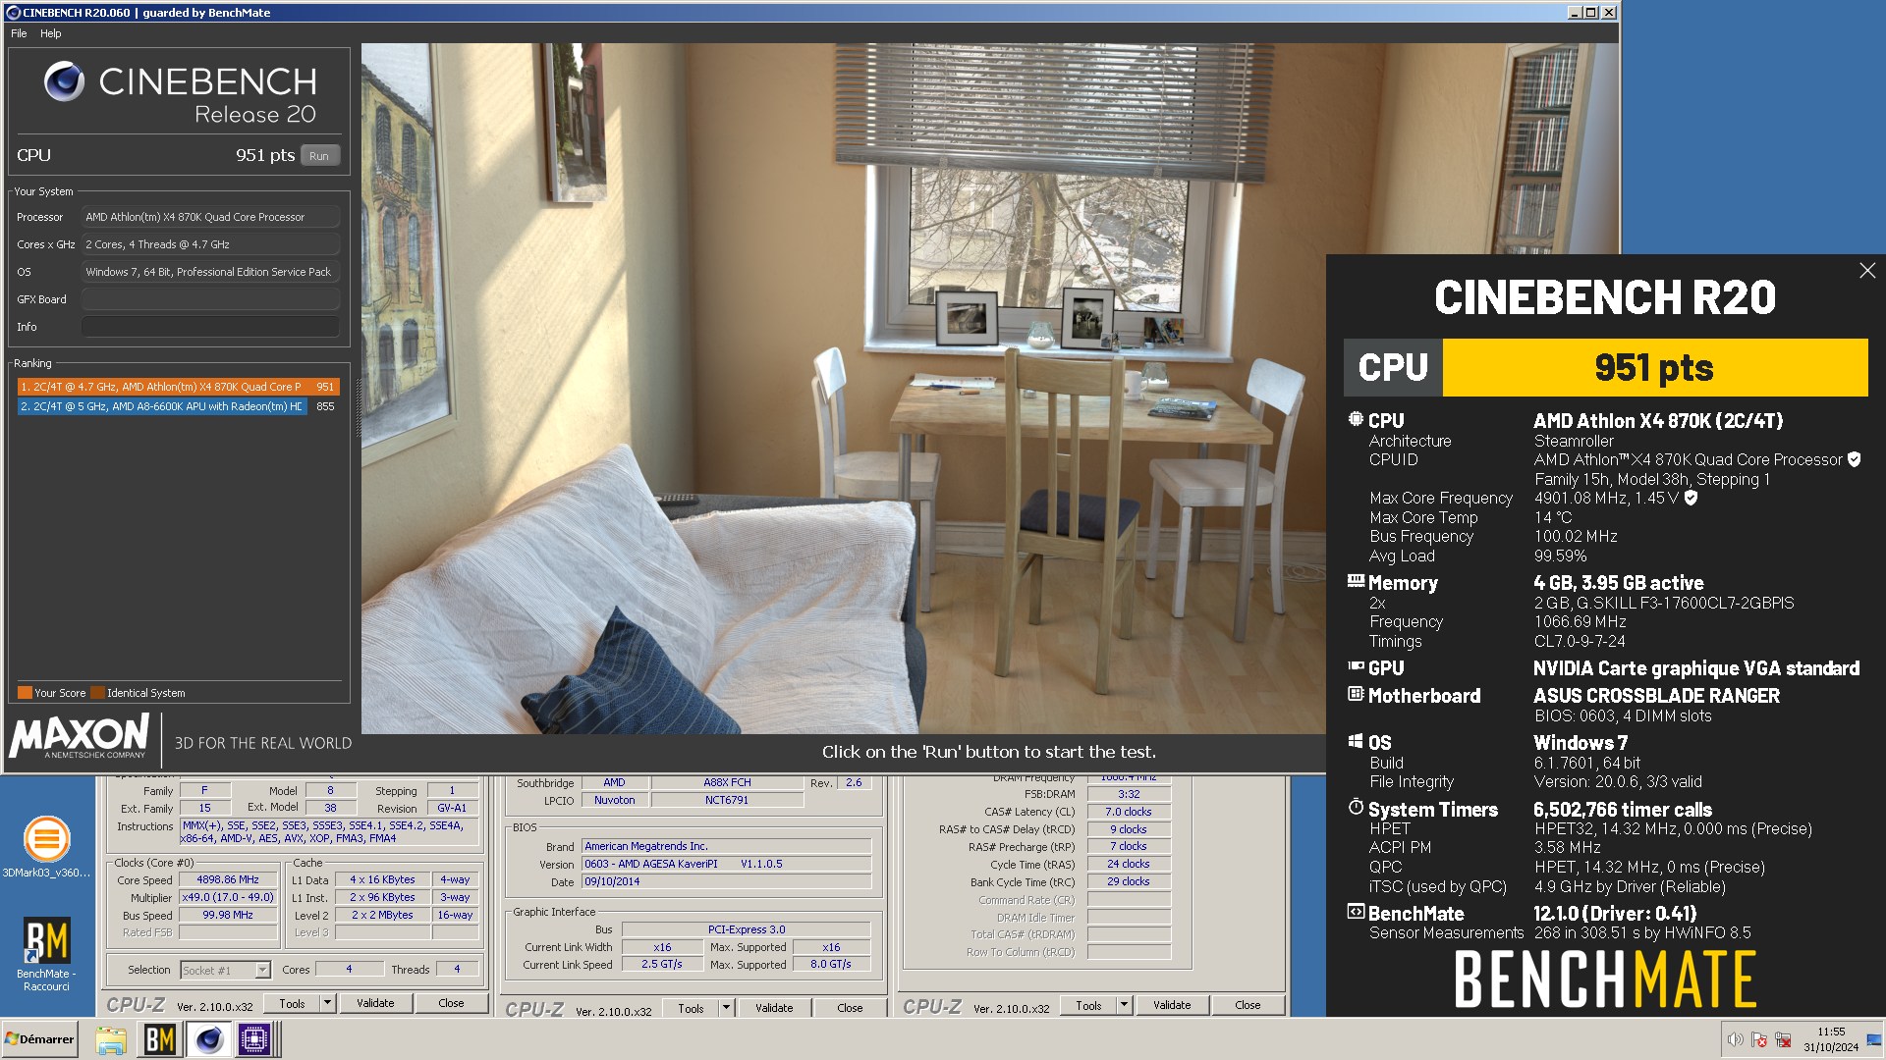Click Close in second CPU-Z window
Viewport: 1886px width, 1060px height.
[x=850, y=1008]
